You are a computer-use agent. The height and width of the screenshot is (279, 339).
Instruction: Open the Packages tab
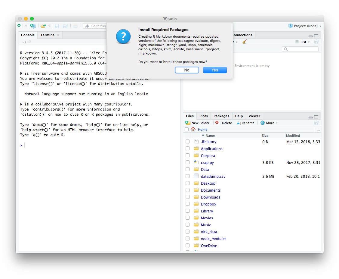click(221, 116)
